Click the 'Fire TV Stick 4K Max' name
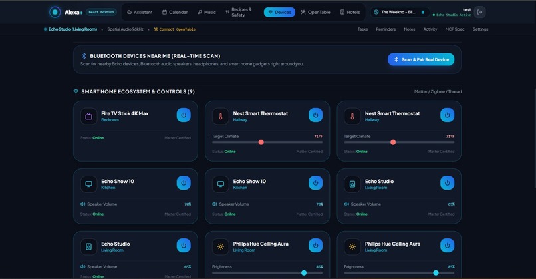 pyautogui.click(x=125, y=113)
